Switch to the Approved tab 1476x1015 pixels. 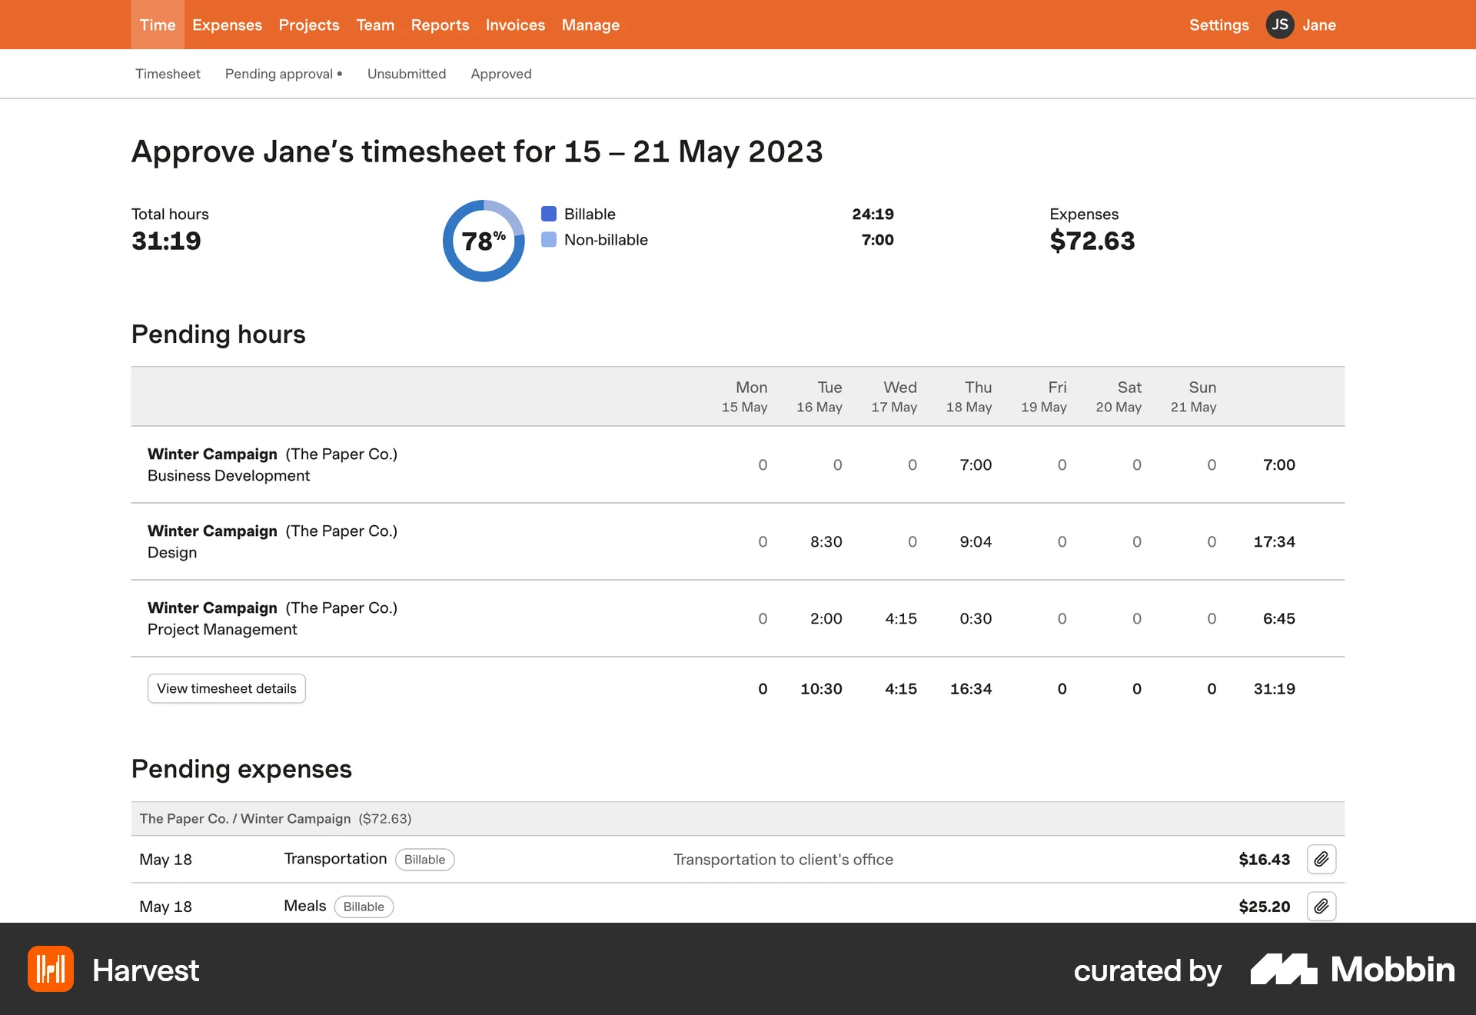[501, 74]
